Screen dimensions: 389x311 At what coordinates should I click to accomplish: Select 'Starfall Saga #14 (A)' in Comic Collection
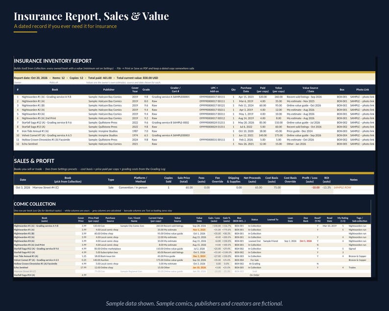click(24, 275)
